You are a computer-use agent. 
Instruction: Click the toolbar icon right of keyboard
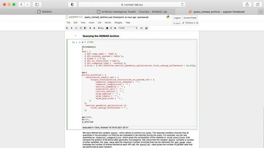point(146,28)
